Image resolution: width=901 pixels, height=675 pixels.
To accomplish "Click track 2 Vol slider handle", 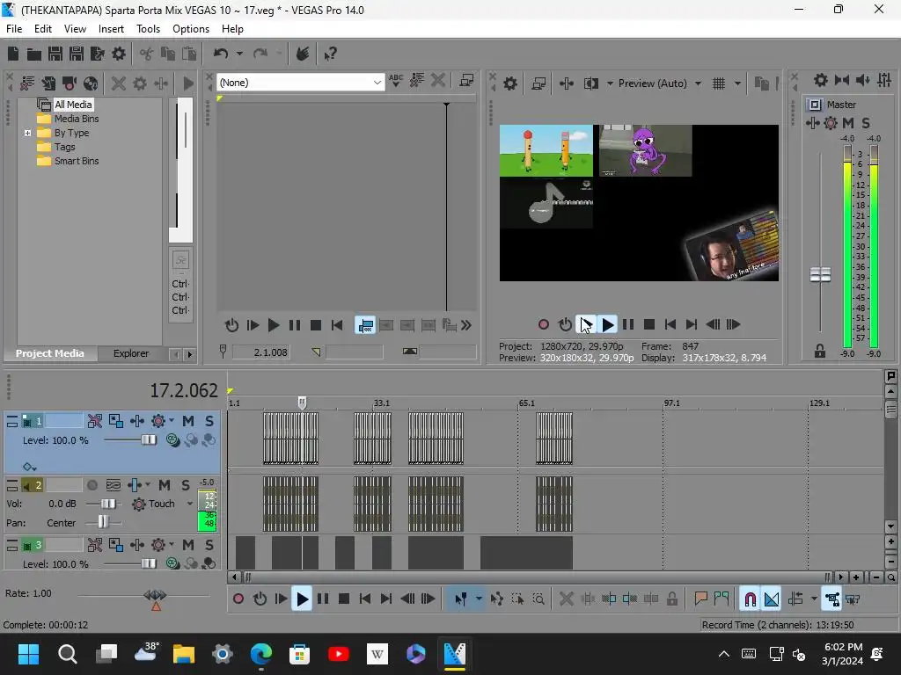I will [x=108, y=504].
